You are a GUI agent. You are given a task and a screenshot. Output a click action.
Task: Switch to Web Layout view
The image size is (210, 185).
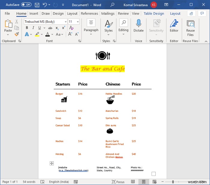(x=154, y=182)
